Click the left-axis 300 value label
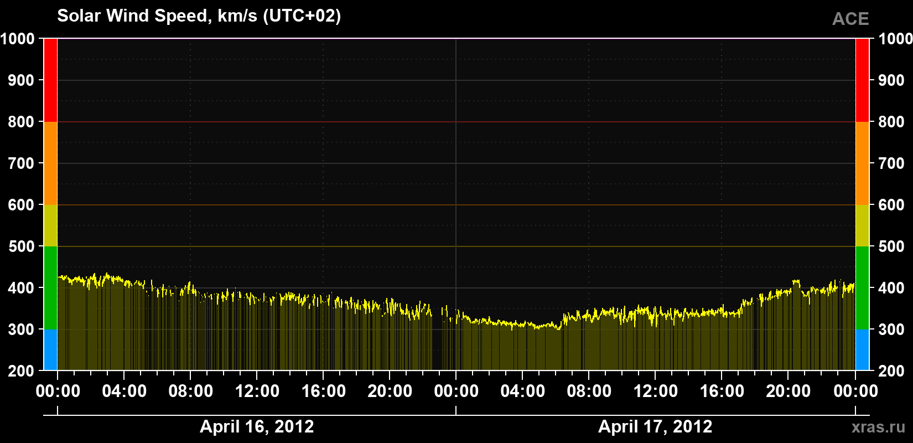This screenshot has height=443, width=913. coord(21,329)
